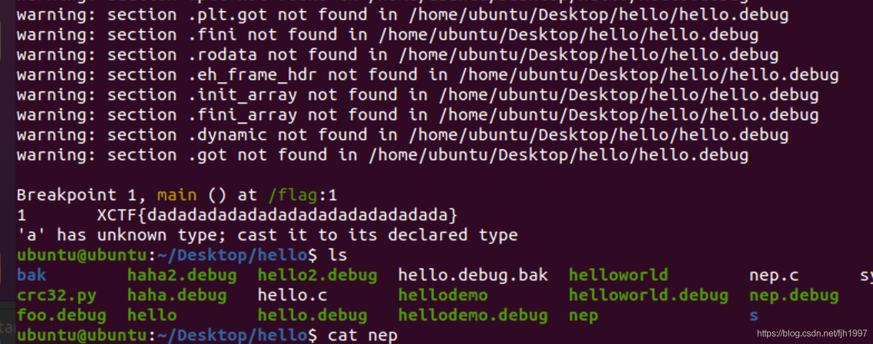This screenshot has width=873, height=344.
Task: Click hello.debug.bak in the listing
Action: pyautogui.click(x=473, y=275)
